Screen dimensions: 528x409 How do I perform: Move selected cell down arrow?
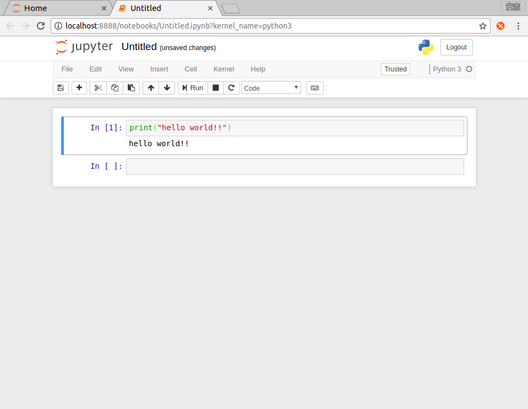pos(167,88)
